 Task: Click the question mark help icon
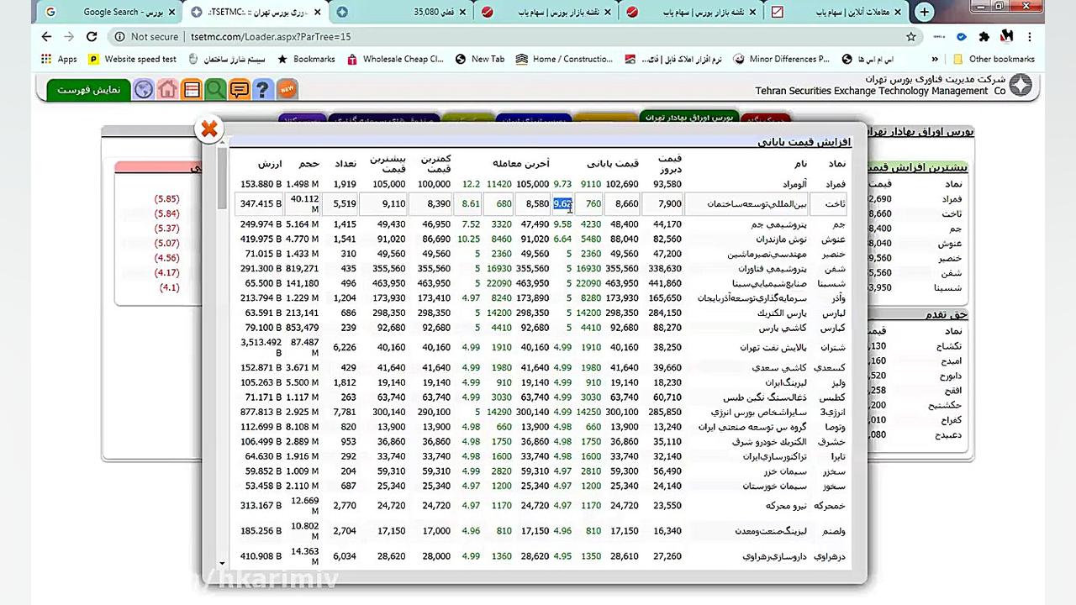[262, 89]
